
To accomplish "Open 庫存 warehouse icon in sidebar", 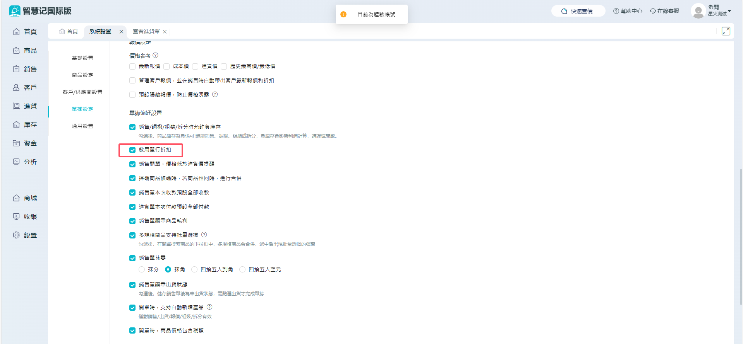I will 16,125.
